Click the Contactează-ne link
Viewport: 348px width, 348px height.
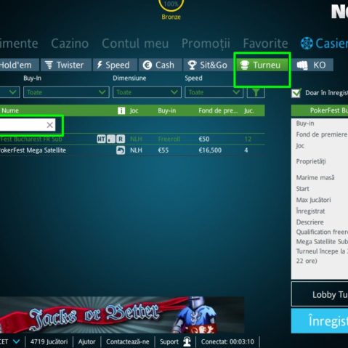127,341
